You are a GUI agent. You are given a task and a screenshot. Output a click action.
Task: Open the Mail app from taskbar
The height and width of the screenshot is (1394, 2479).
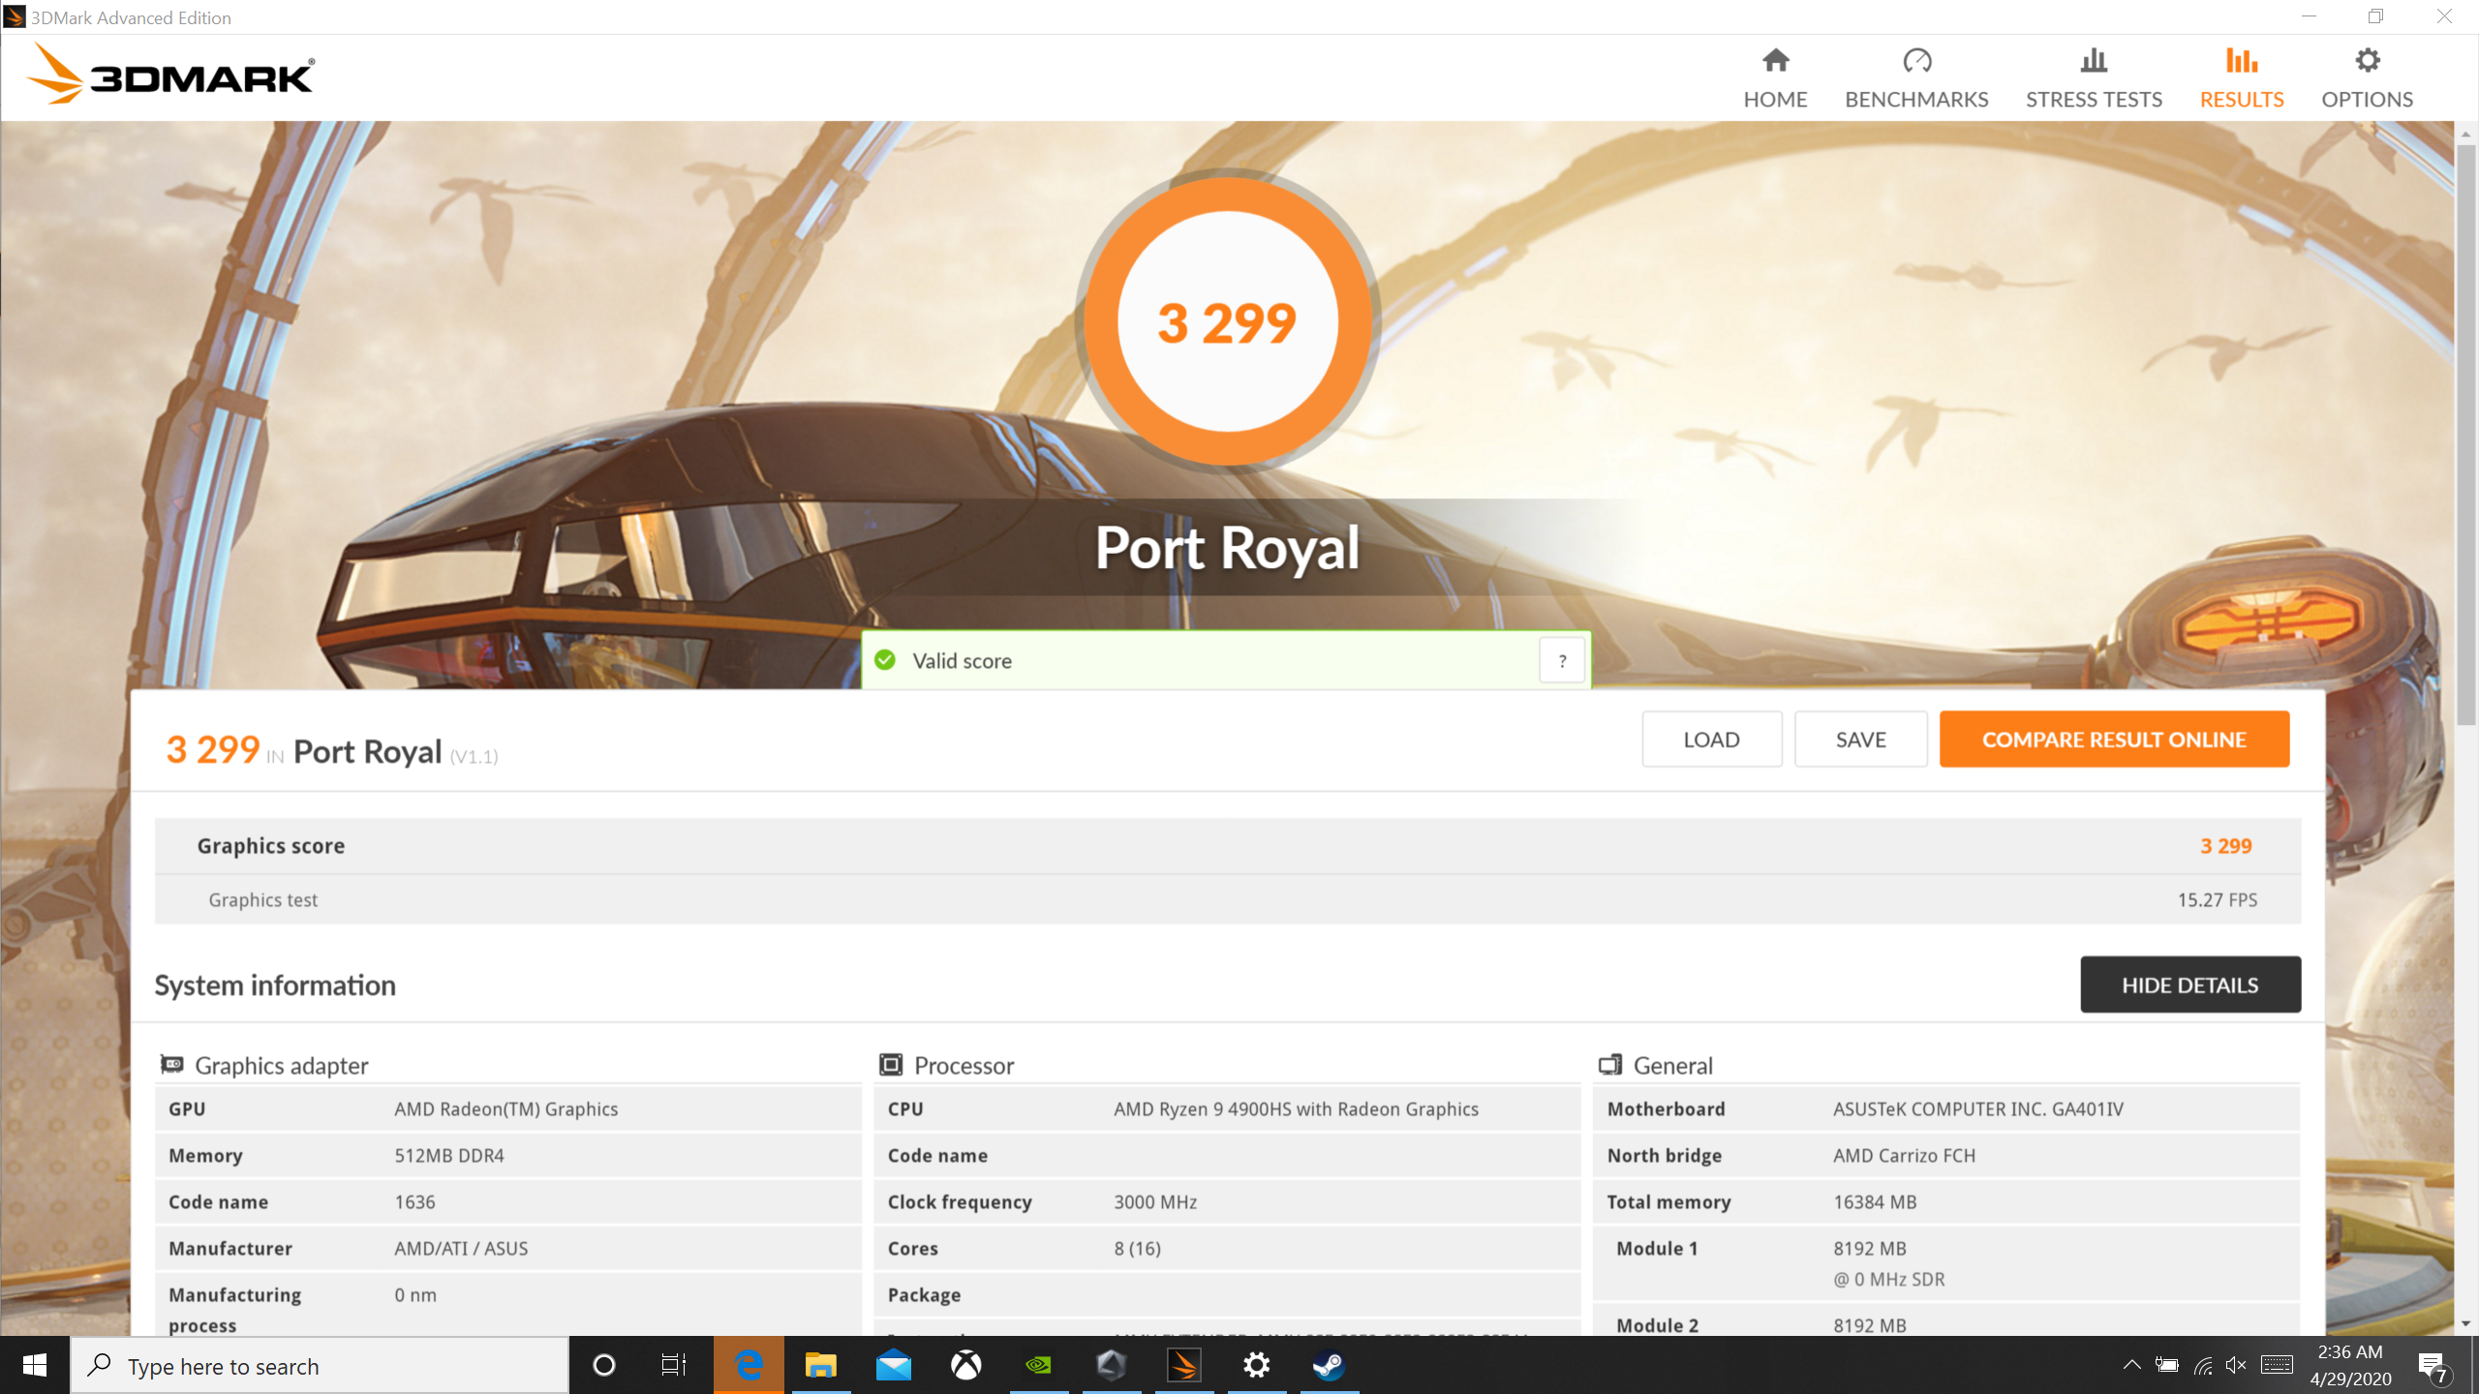pos(893,1366)
